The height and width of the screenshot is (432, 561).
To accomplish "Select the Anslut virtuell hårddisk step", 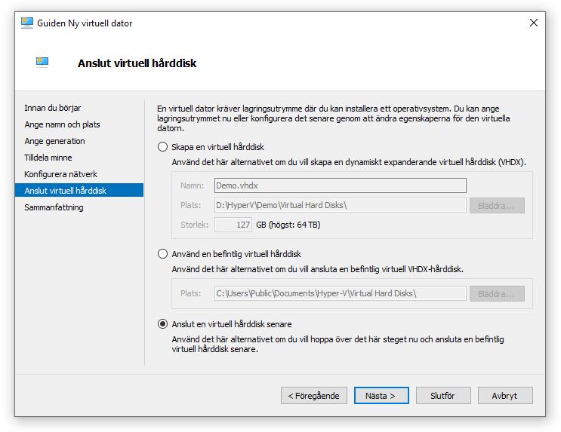I will [x=79, y=191].
